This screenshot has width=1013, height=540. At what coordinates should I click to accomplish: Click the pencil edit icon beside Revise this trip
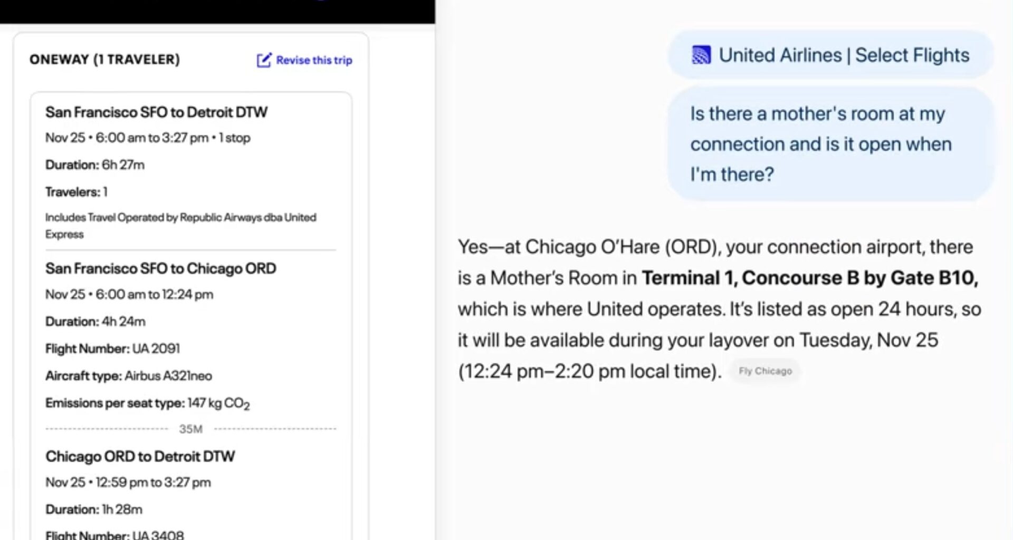click(263, 60)
